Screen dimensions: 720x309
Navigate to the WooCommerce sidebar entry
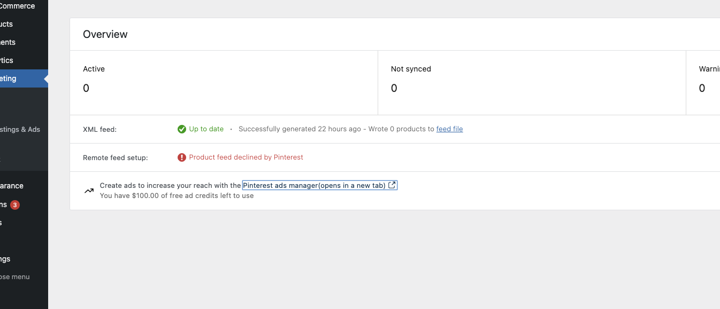click(x=16, y=6)
